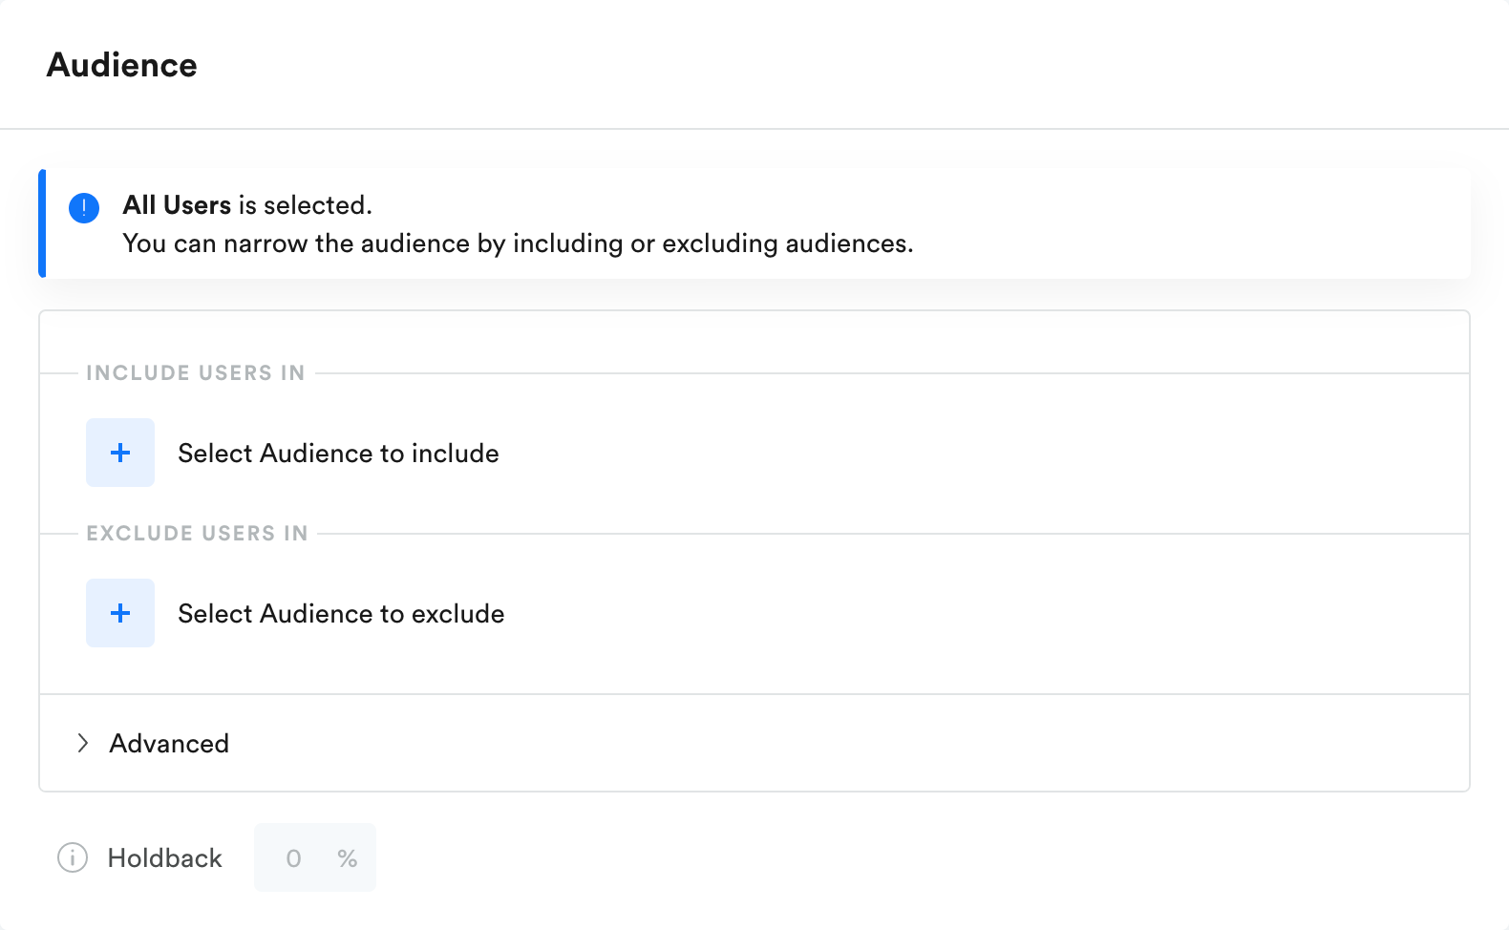Click the info icon beside Holdback
1509x930 pixels.
tap(73, 857)
